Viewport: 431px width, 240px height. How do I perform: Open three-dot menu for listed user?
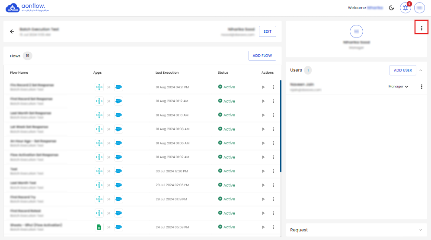tap(421, 87)
